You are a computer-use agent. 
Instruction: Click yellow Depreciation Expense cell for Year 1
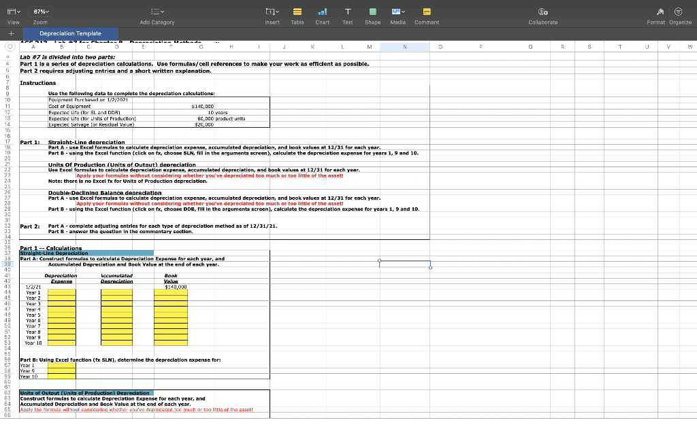(x=62, y=292)
